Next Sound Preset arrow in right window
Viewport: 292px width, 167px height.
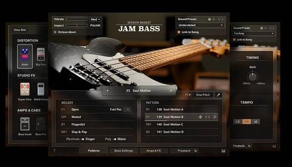274,28
